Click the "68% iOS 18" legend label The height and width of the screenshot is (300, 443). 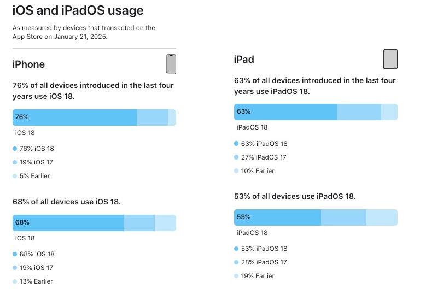[x=37, y=254]
